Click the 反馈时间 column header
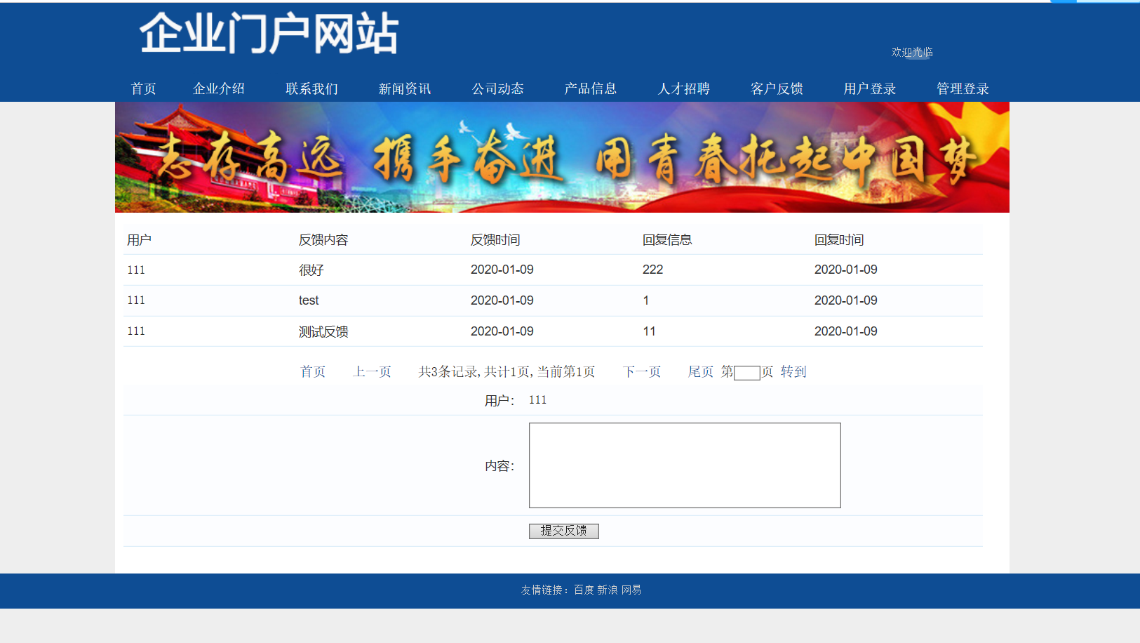Screen dimensions: 1140x643 tap(495, 240)
